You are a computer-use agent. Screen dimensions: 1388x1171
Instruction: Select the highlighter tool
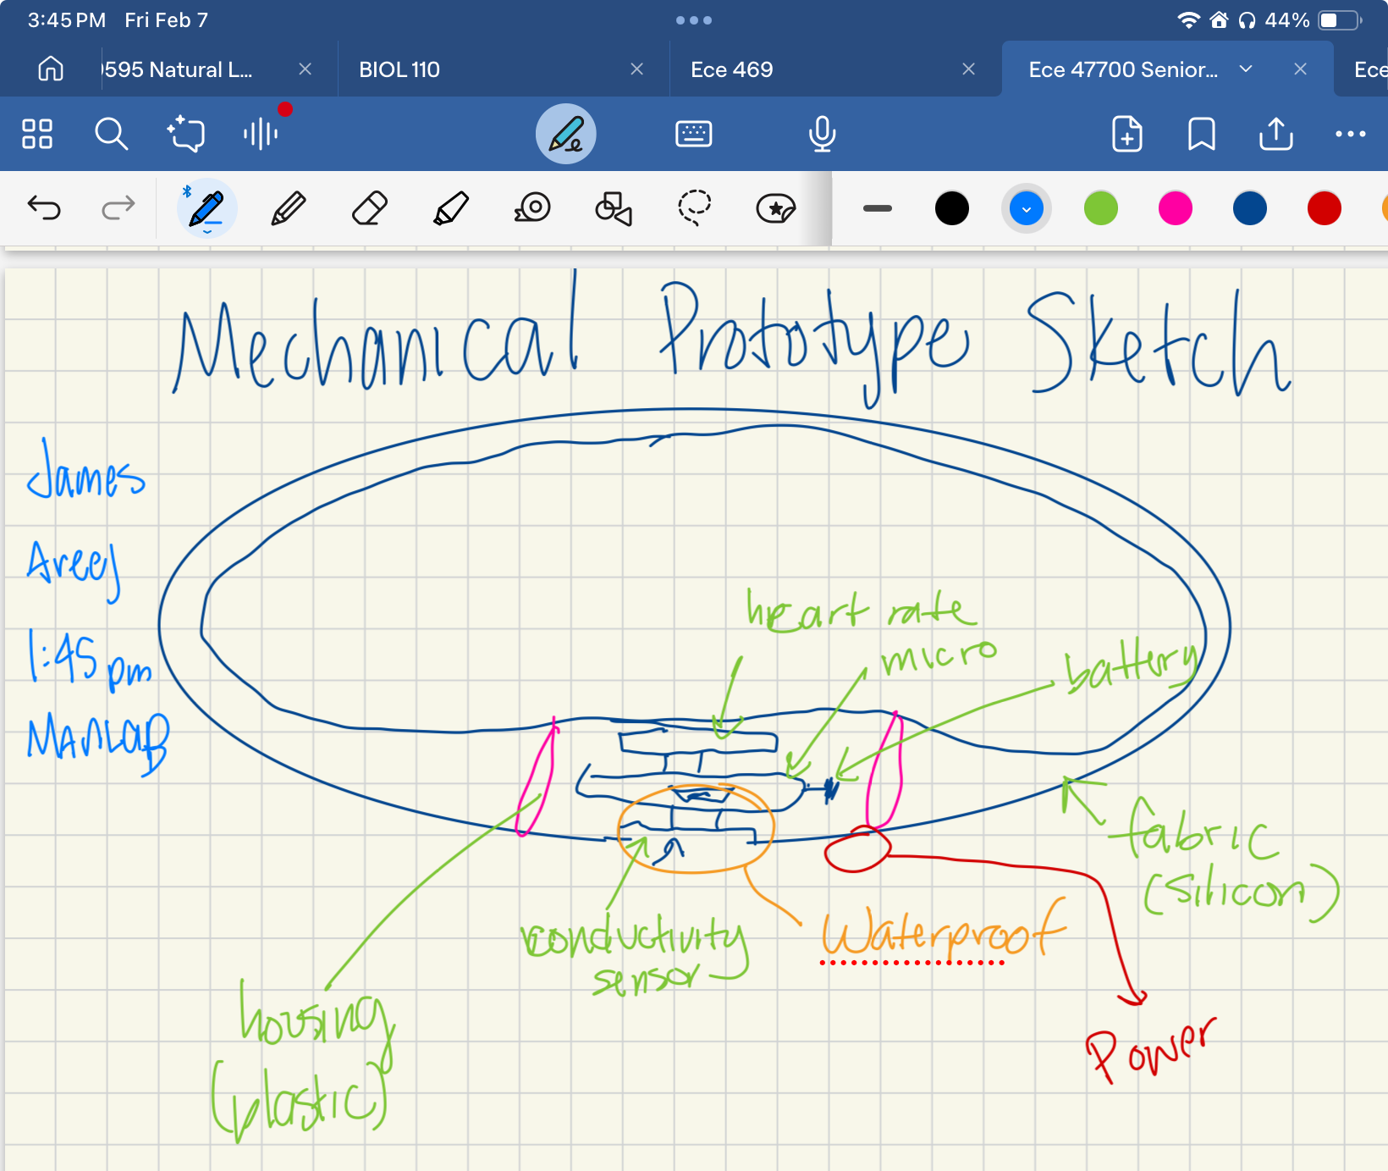pyautogui.click(x=450, y=207)
